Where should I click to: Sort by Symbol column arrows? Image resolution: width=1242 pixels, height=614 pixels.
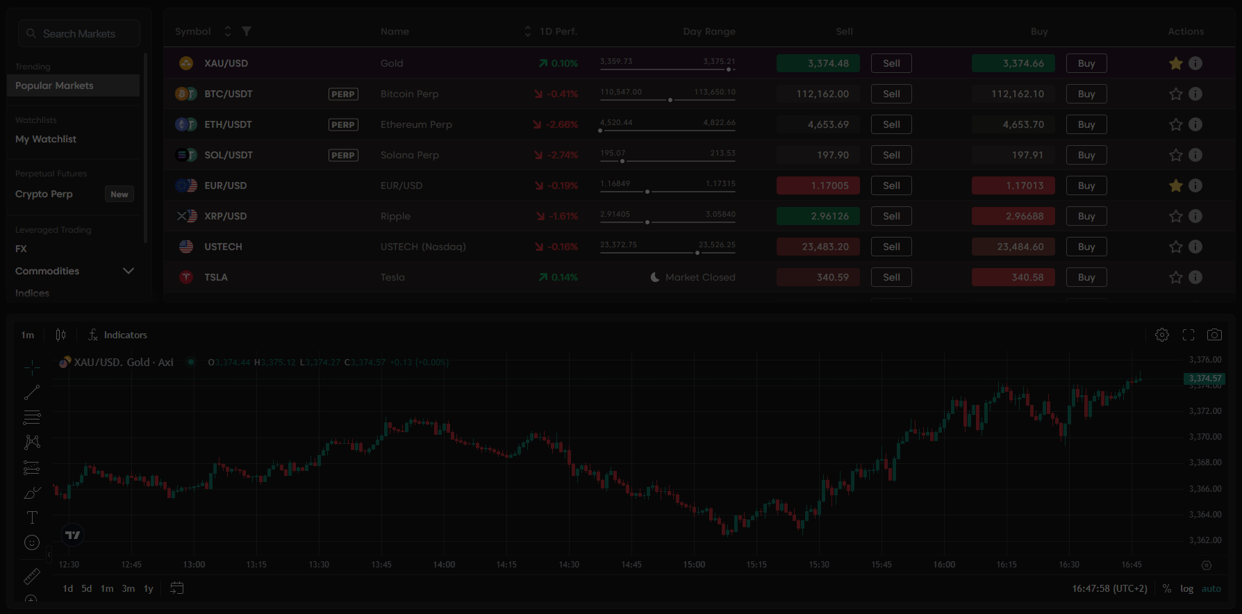coord(227,31)
